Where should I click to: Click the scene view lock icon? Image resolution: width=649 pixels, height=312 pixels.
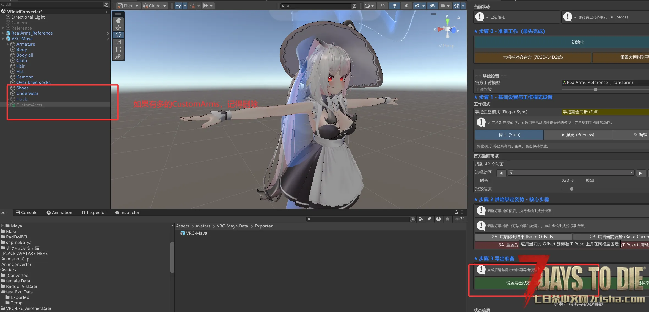pos(458,18)
